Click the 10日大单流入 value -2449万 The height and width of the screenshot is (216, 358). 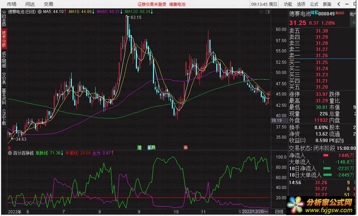coord(345,175)
